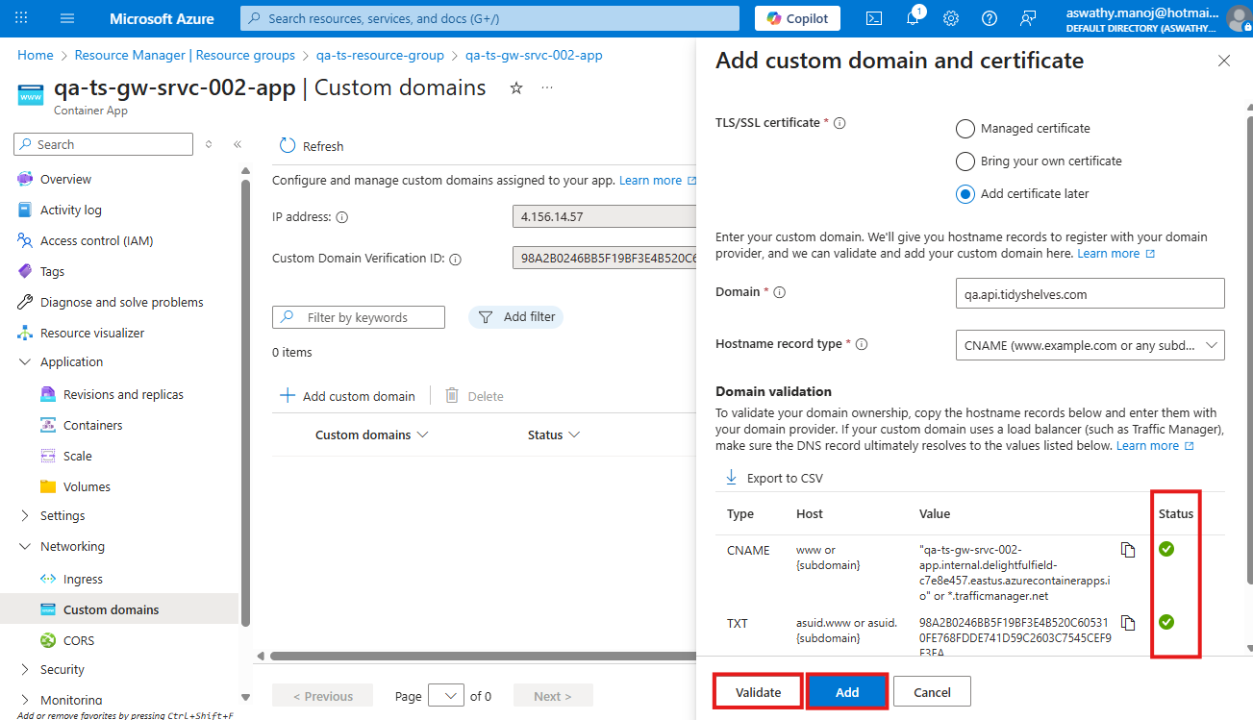The image size is (1253, 720).
Task: Click the info icon next to IP address
Action: coord(342,217)
